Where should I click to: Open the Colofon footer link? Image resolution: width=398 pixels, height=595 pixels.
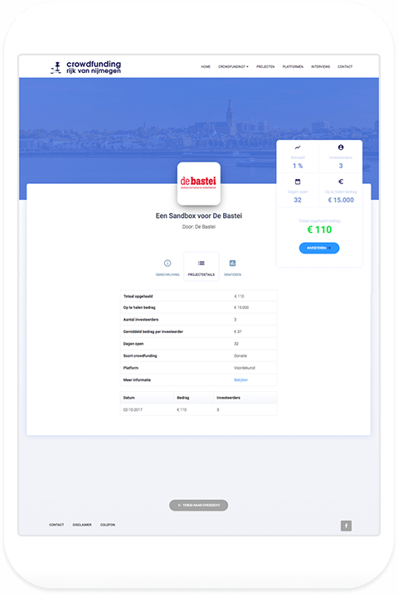point(108,525)
